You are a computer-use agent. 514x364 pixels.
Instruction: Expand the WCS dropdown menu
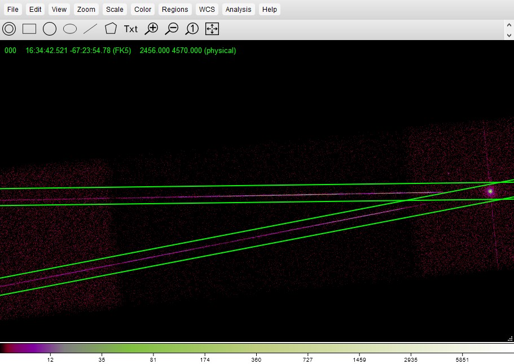(x=207, y=10)
